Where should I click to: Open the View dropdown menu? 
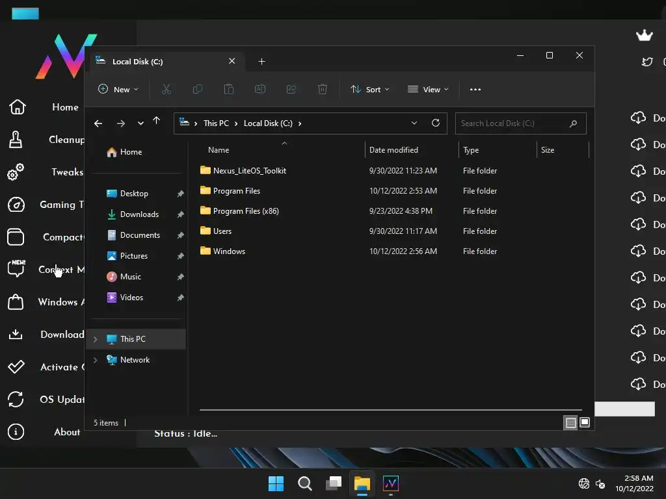(428, 90)
